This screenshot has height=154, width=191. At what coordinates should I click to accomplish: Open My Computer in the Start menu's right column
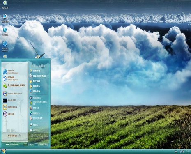(35, 91)
